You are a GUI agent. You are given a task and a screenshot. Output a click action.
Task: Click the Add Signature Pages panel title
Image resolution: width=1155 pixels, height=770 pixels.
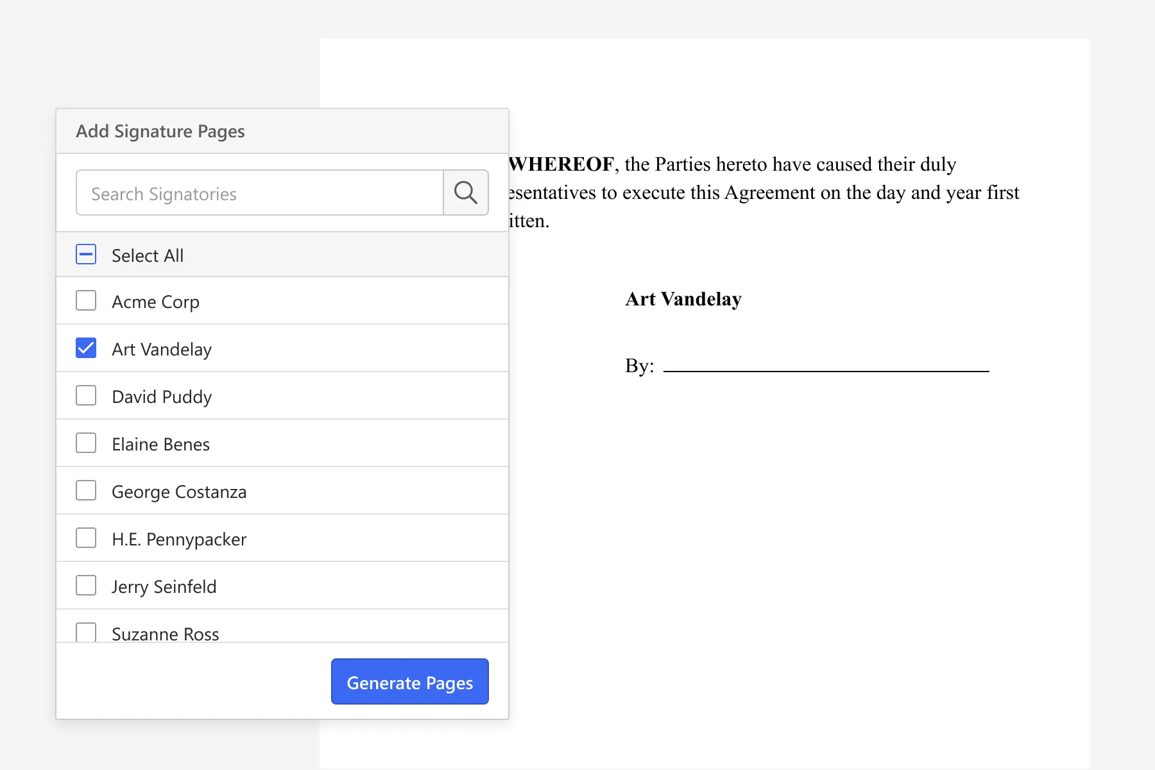[160, 131]
